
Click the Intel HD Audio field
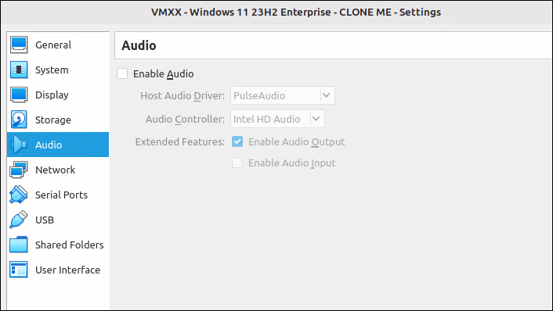tap(277, 119)
